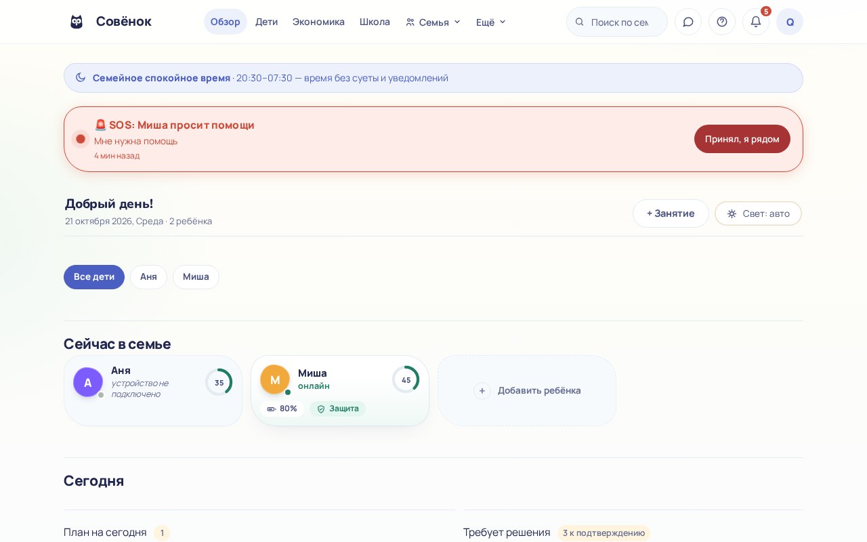
Task: Click the Требует решения heading
Action: tap(507, 533)
